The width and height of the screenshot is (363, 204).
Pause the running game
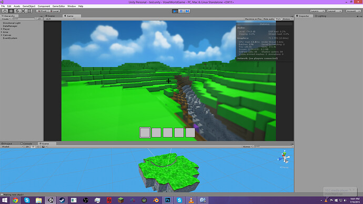click(x=181, y=11)
